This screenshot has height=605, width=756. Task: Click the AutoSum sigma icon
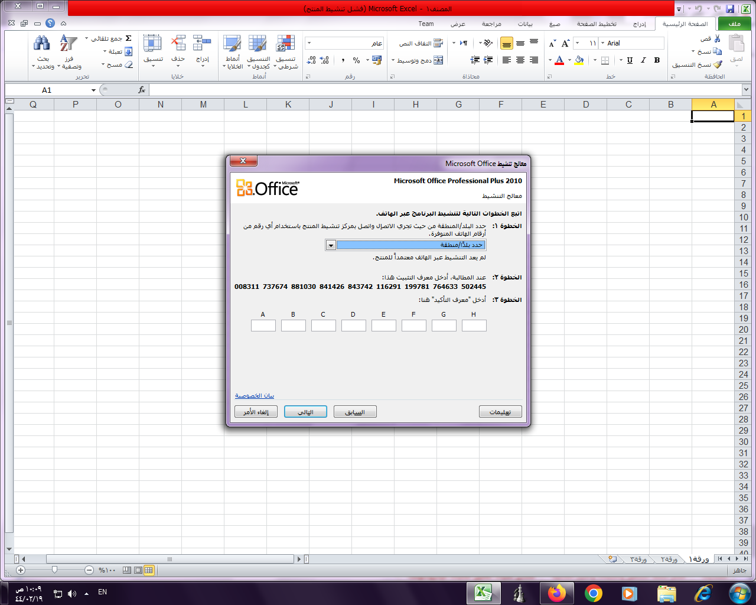(128, 38)
